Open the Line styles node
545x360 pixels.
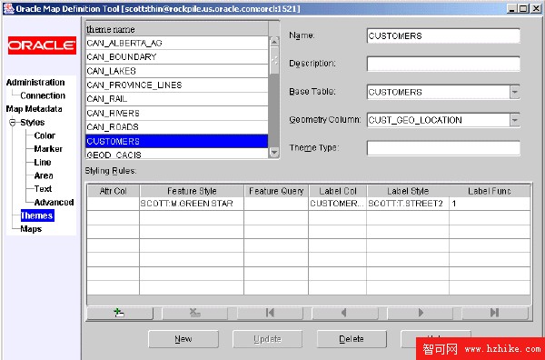(43, 163)
